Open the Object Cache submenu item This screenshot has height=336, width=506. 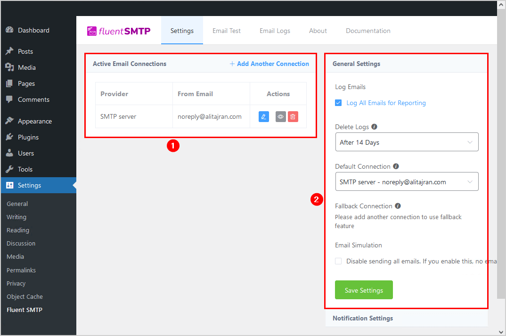click(x=24, y=296)
